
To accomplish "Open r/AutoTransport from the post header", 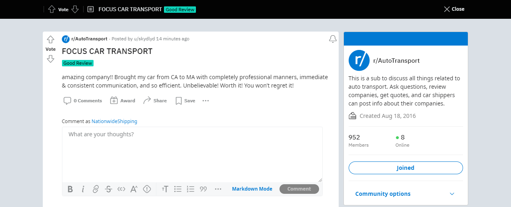I will point(89,39).
